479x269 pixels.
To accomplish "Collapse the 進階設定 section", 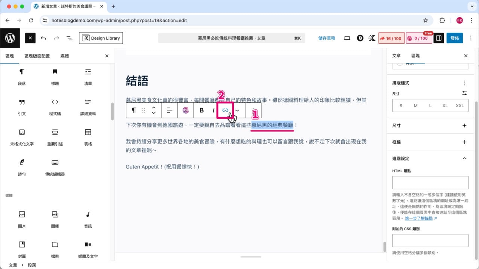I will (x=464, y=158).
